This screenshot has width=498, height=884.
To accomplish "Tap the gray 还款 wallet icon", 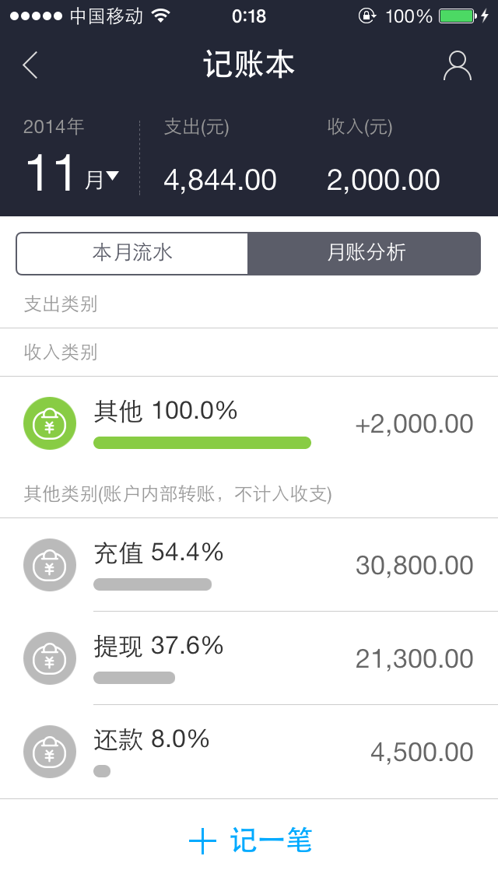I will coord(50,752).
